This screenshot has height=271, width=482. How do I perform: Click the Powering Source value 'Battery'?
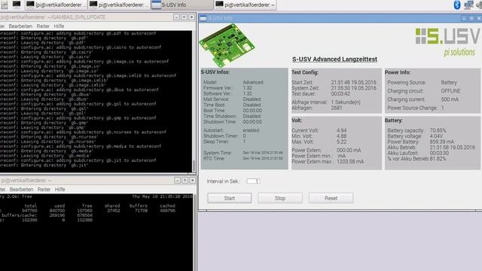[449, 82]
